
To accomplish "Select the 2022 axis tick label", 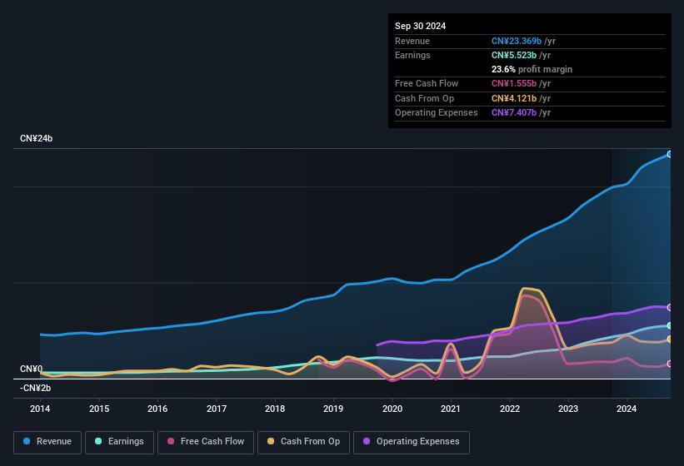I will click(509, 409).
